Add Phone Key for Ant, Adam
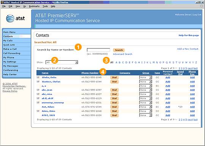 tap(192, 107)
